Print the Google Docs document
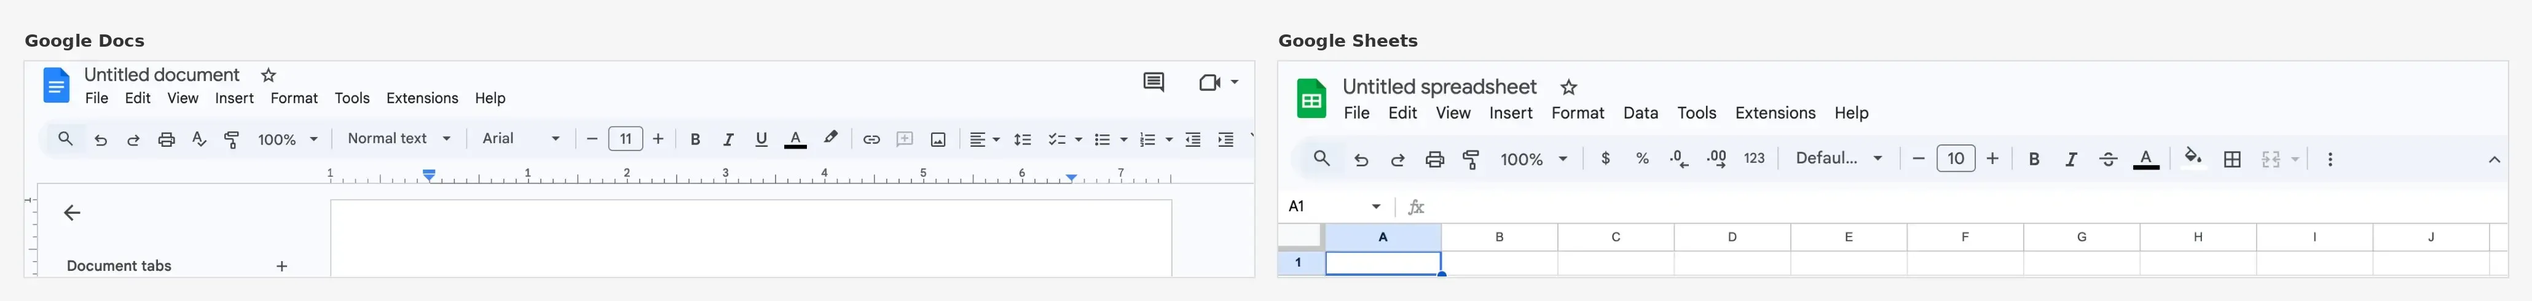This screenshot has height=301, width=2532. pos(166,139)
